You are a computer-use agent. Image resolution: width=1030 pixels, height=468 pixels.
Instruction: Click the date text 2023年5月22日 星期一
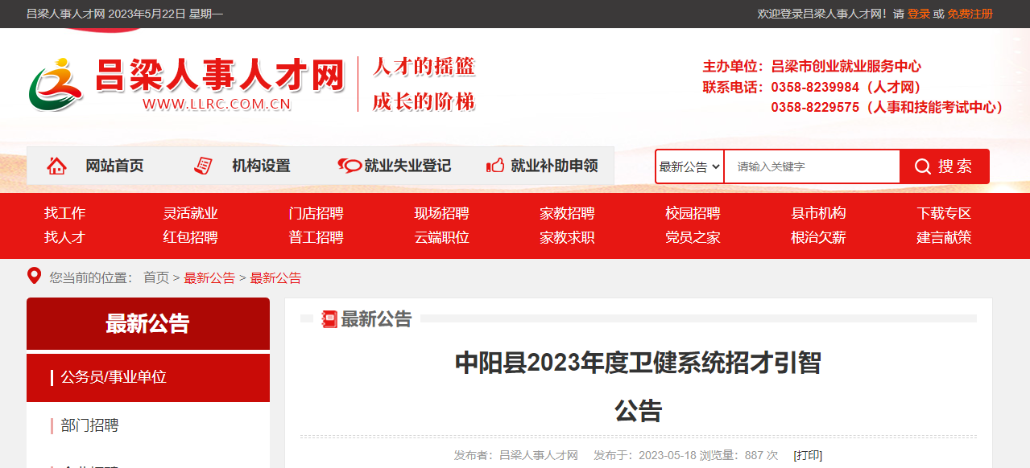[x=165, y=14]
